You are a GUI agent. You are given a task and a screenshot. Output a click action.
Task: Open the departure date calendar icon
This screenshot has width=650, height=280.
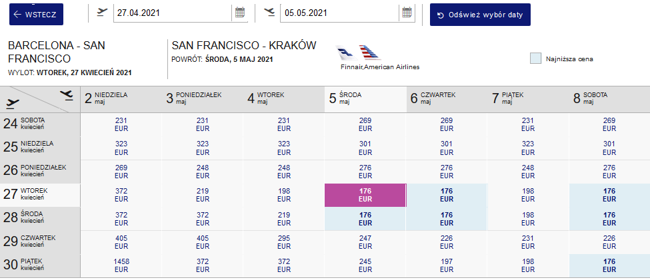[x=239, y=13]
